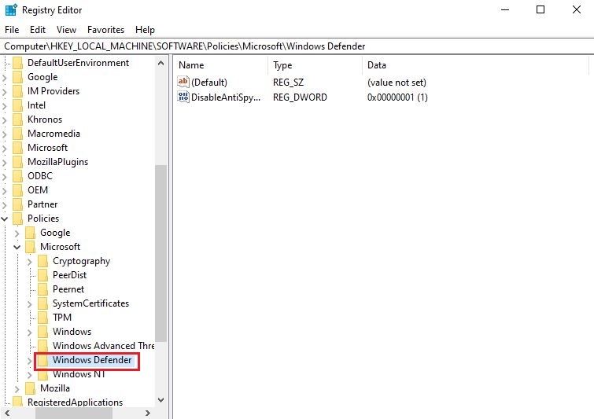The image size is (594, 419).
Task: Click the OEM folder icon
Action: coord(18,190)
